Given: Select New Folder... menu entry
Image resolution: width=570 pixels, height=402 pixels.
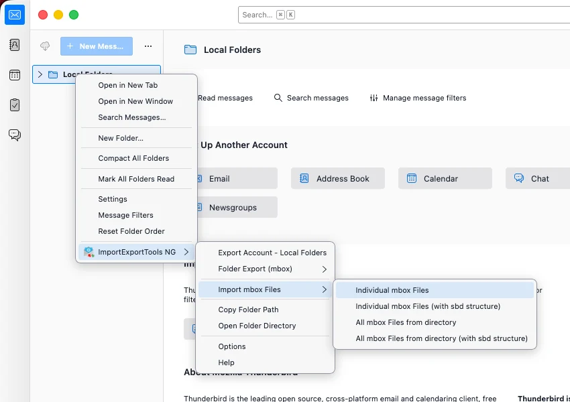Looking at the screenshot, I should tap(136, 138).
